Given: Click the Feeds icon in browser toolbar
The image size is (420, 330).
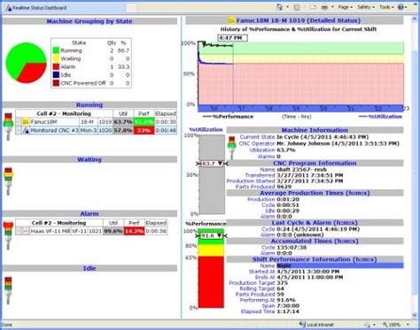Looking at the screenshot, I should pyautogui.click(x=297, y=7).
